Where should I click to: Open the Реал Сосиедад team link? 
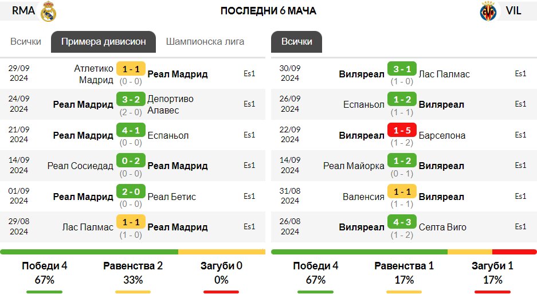click(x=80, y=166)
